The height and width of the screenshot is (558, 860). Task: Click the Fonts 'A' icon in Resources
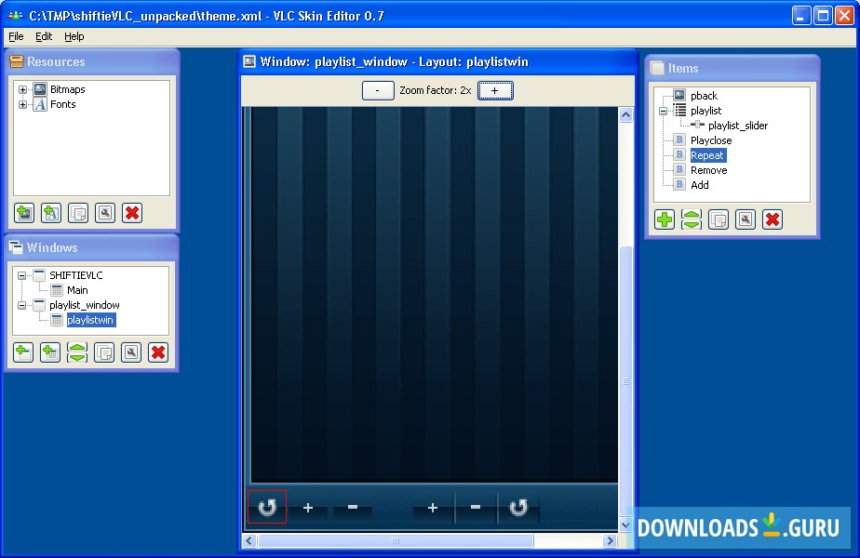[x=40, y=104]
